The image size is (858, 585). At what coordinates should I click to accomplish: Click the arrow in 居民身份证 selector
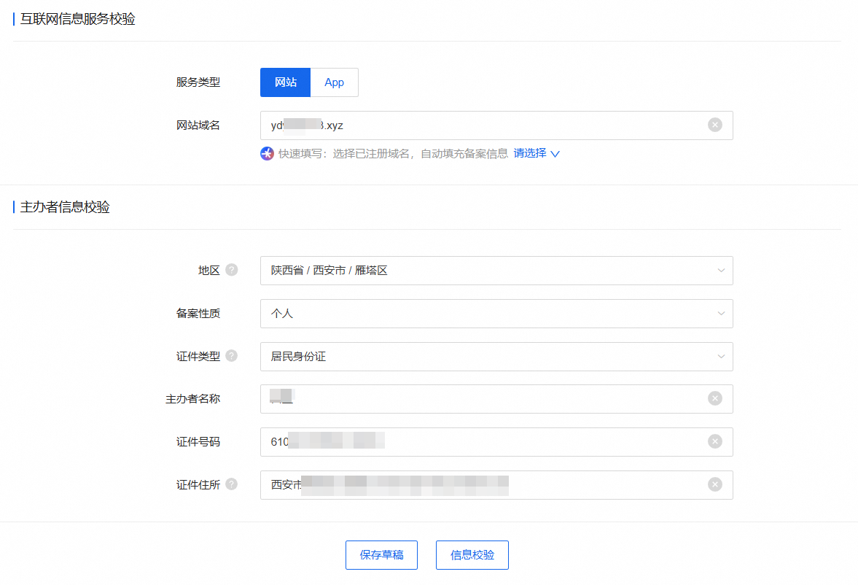coord(721,357)
